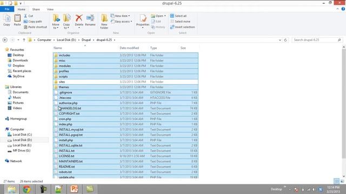Viewport: 346px width, 194px height.
Task: Open recent locations dropdown arrow
Action: (x=18, y=40)
